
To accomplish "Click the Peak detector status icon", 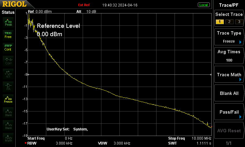I will (x=8, y=22).
